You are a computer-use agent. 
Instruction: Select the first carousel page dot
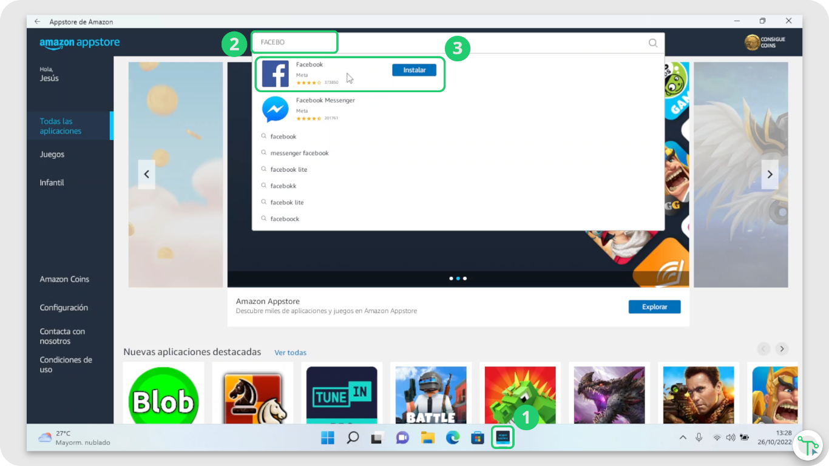[x=451, y=279]
